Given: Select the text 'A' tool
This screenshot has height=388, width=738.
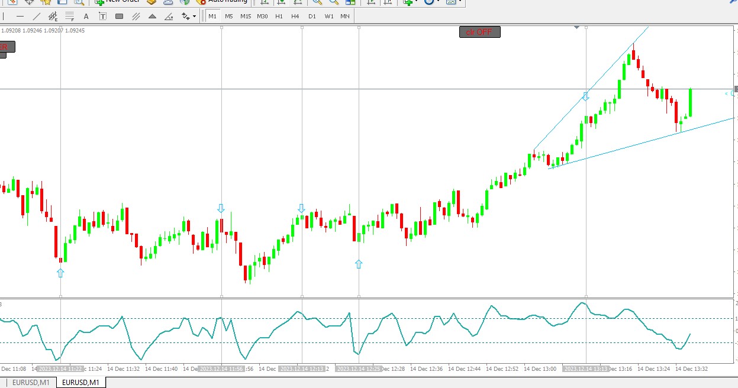Looking at the screenshot, I should click(86, 16).
